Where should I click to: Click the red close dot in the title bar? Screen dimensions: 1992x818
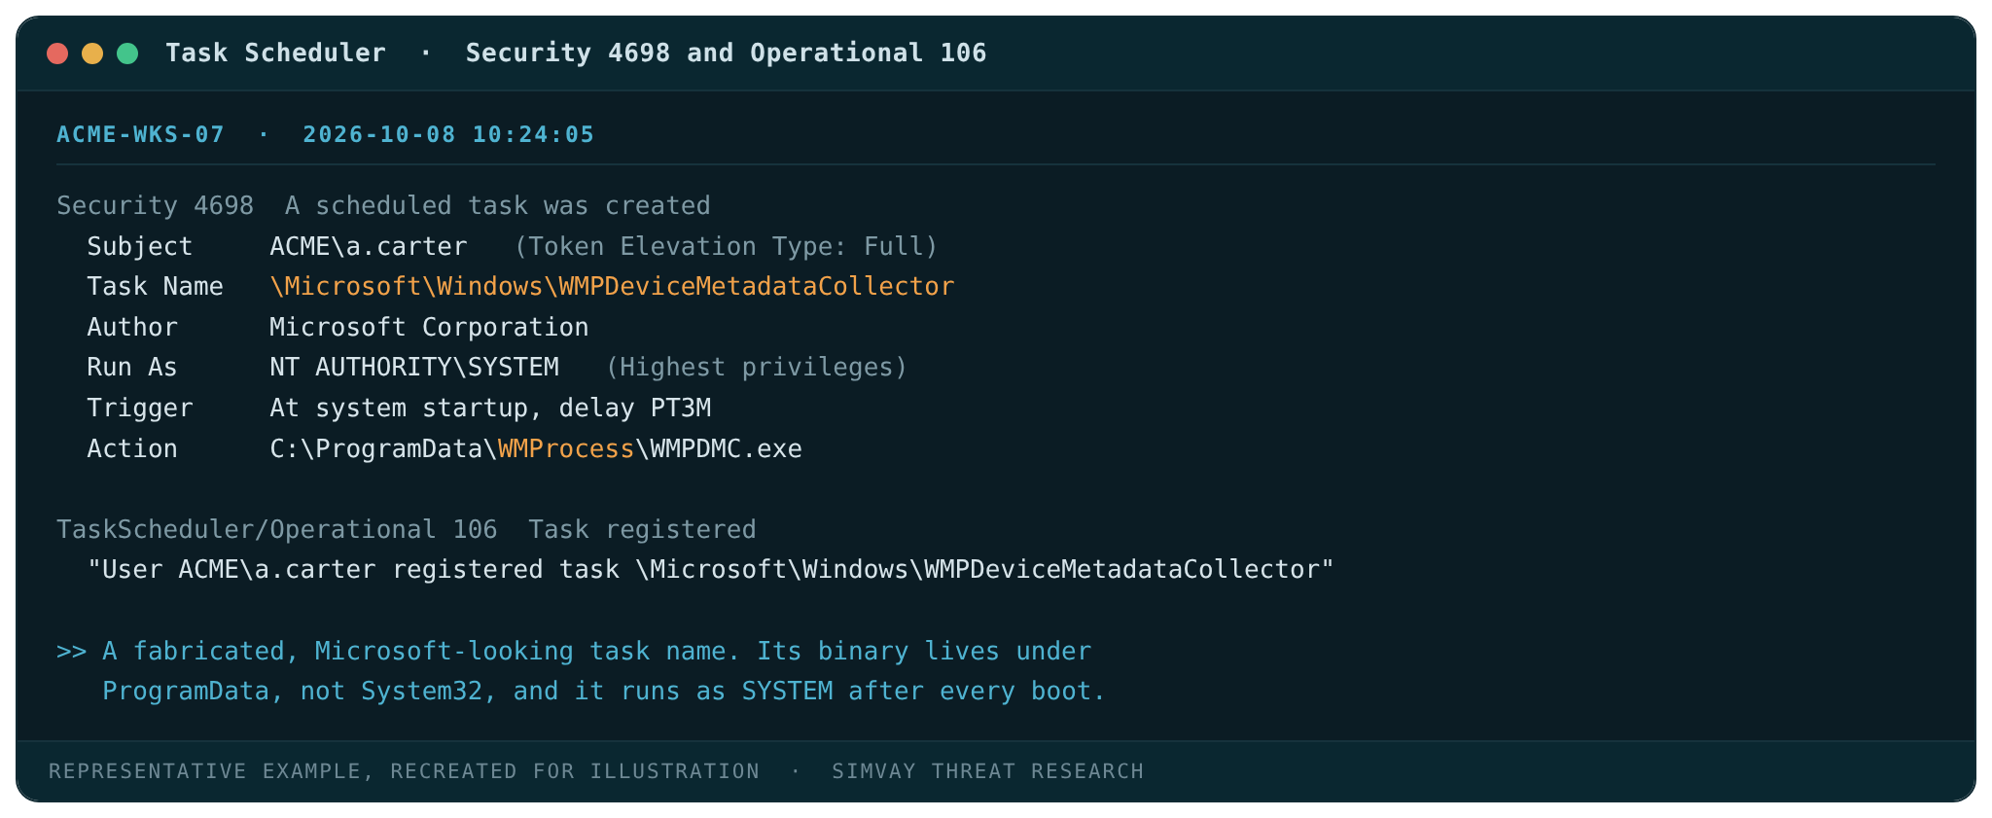(57, 53)
